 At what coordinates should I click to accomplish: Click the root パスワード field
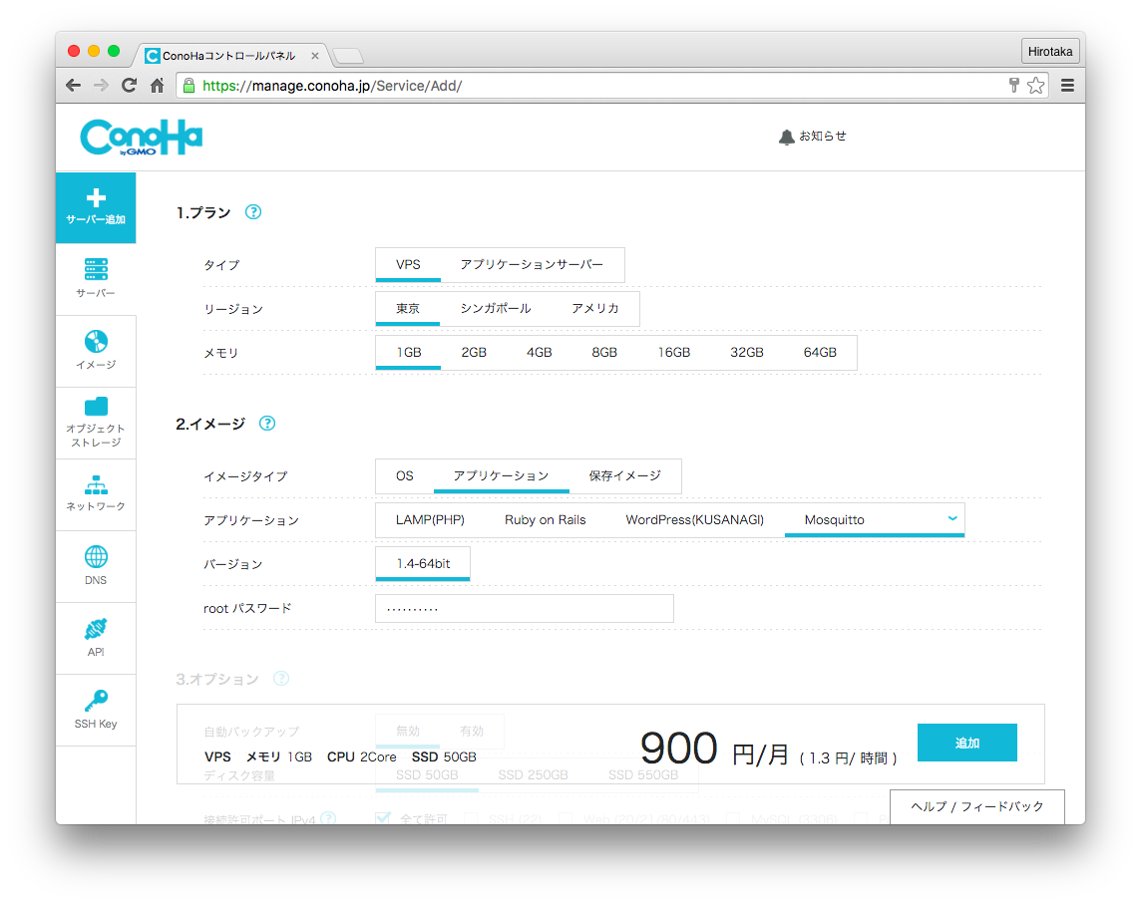tap(525, 609)
